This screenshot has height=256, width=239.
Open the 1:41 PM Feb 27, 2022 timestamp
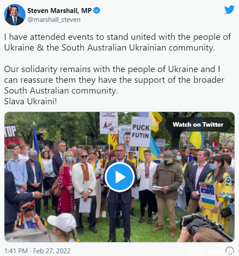tap(38, 251)
